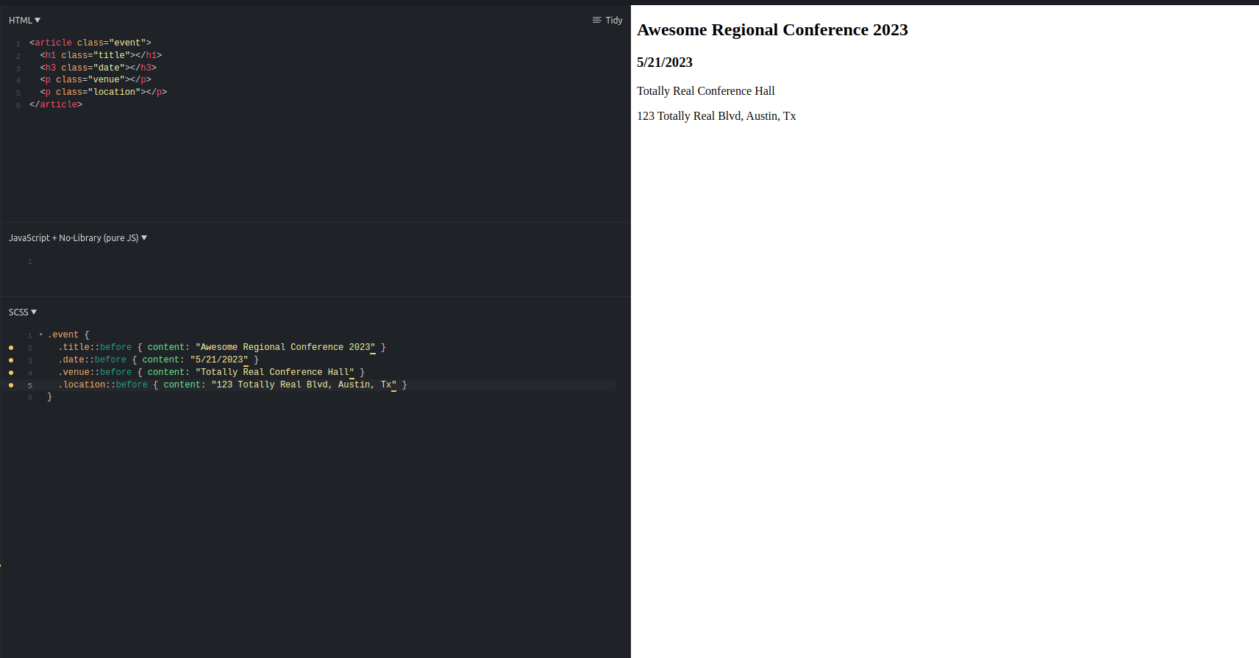Click the 5/21/2023 date in preview
Image resolution: width=1259 pixels, height=658 pixels.
pyautogui.click(x=665, y=62)
